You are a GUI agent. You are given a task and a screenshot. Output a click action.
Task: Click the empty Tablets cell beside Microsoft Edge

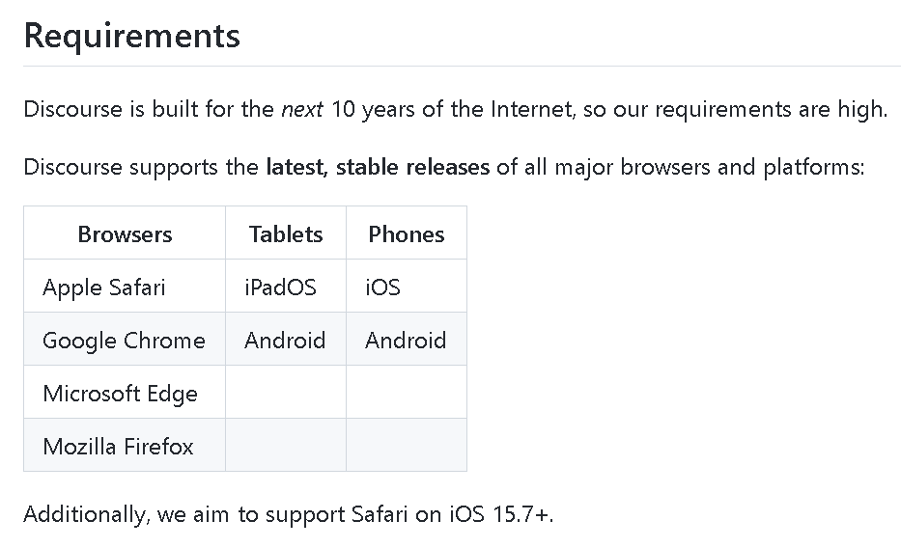click(286, 392)
